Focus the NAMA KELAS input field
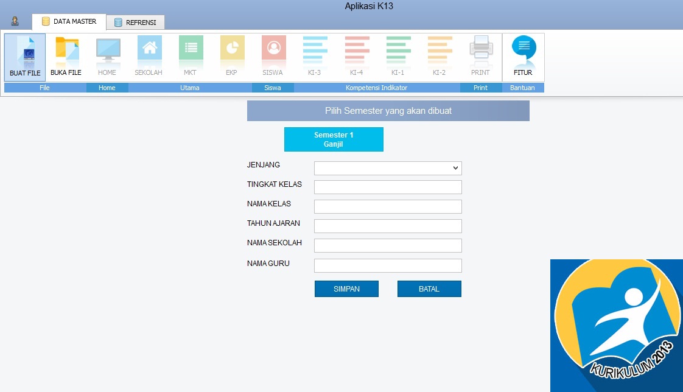Image resolution: width=683 pixels, height=392 pixels. [x=388, y=206]
